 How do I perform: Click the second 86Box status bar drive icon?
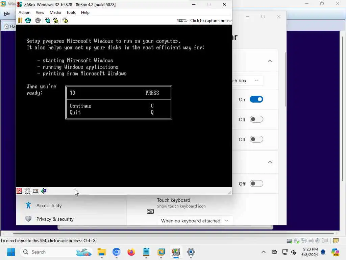click(27, 191)
